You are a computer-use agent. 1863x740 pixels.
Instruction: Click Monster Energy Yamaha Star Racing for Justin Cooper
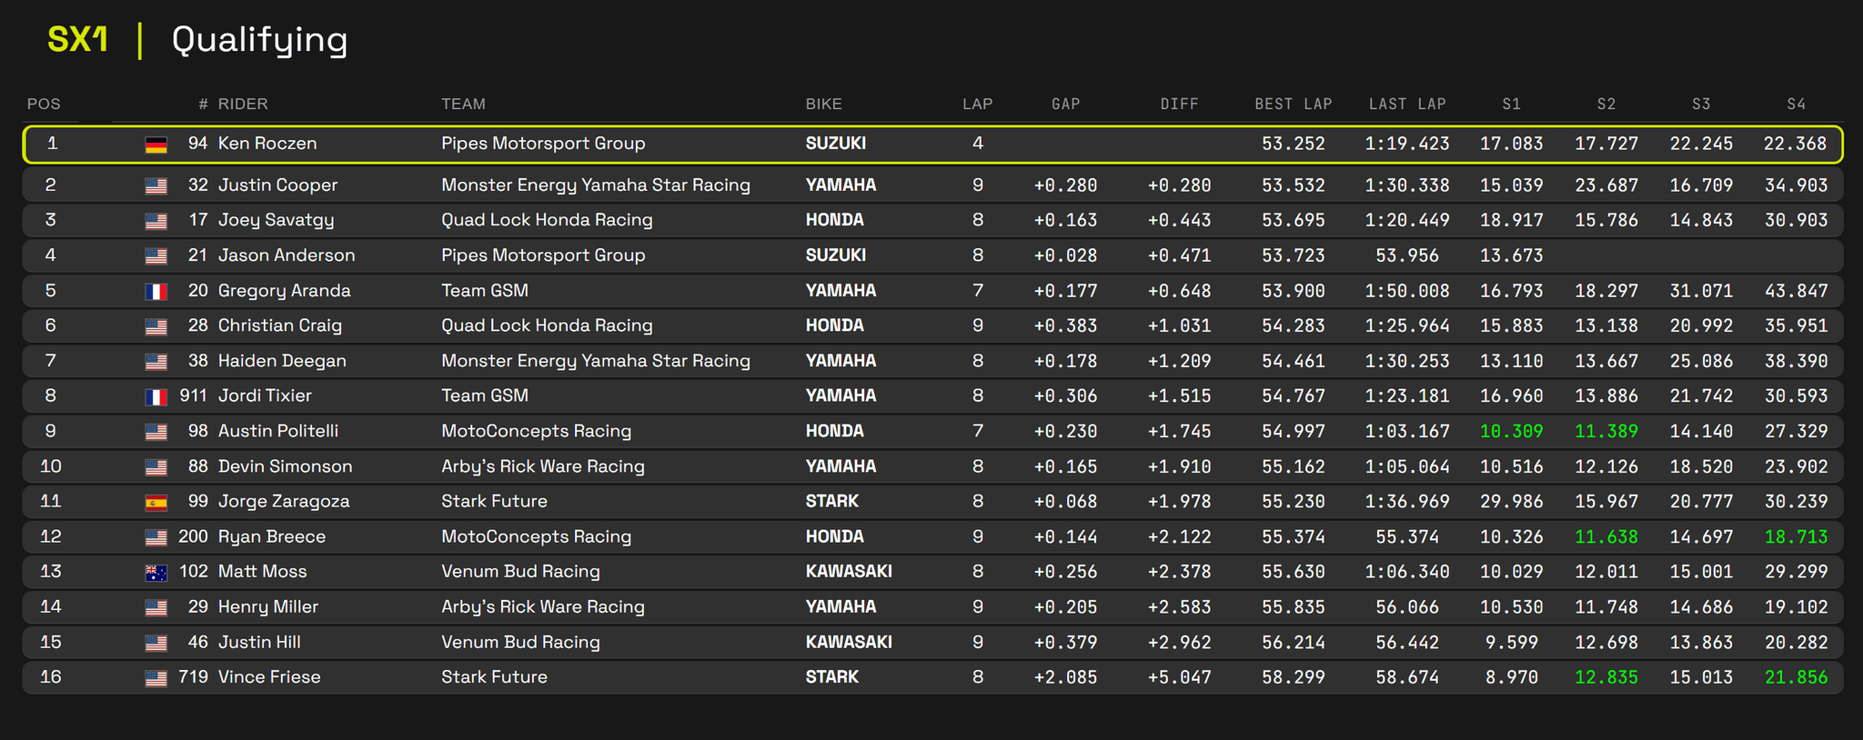point(595,185)
